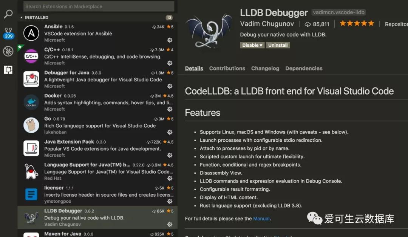408x237 pixels.
Task: Select the Ansible extension title
Action: coord(53,26)
